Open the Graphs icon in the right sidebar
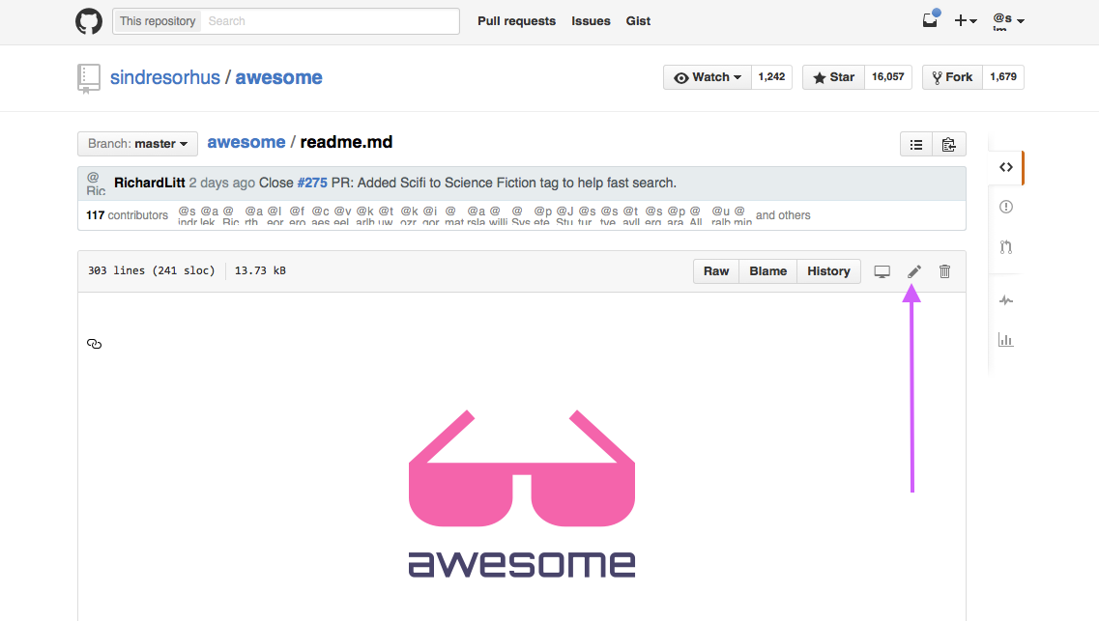 pos(1005,340)
